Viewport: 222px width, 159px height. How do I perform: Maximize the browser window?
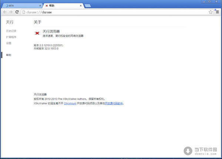(x=209, y=2)
